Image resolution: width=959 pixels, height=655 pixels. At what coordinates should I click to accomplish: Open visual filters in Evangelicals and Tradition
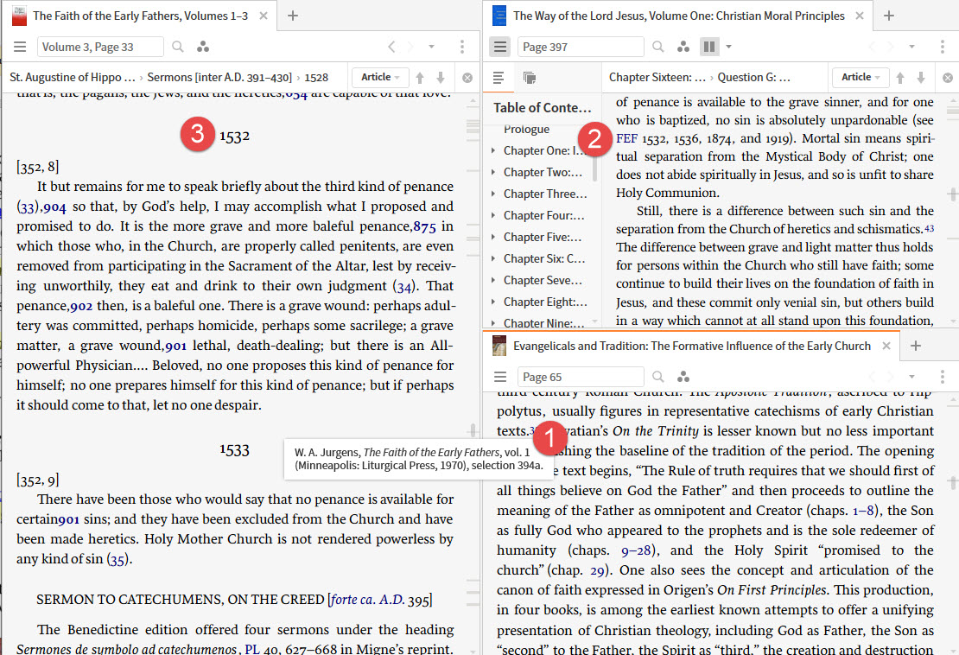(x=683, y=377)
